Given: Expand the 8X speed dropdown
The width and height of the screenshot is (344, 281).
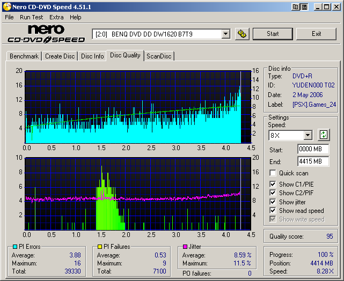Looking at the screenshot, I should pyautogui.click(x=308, y=135).
